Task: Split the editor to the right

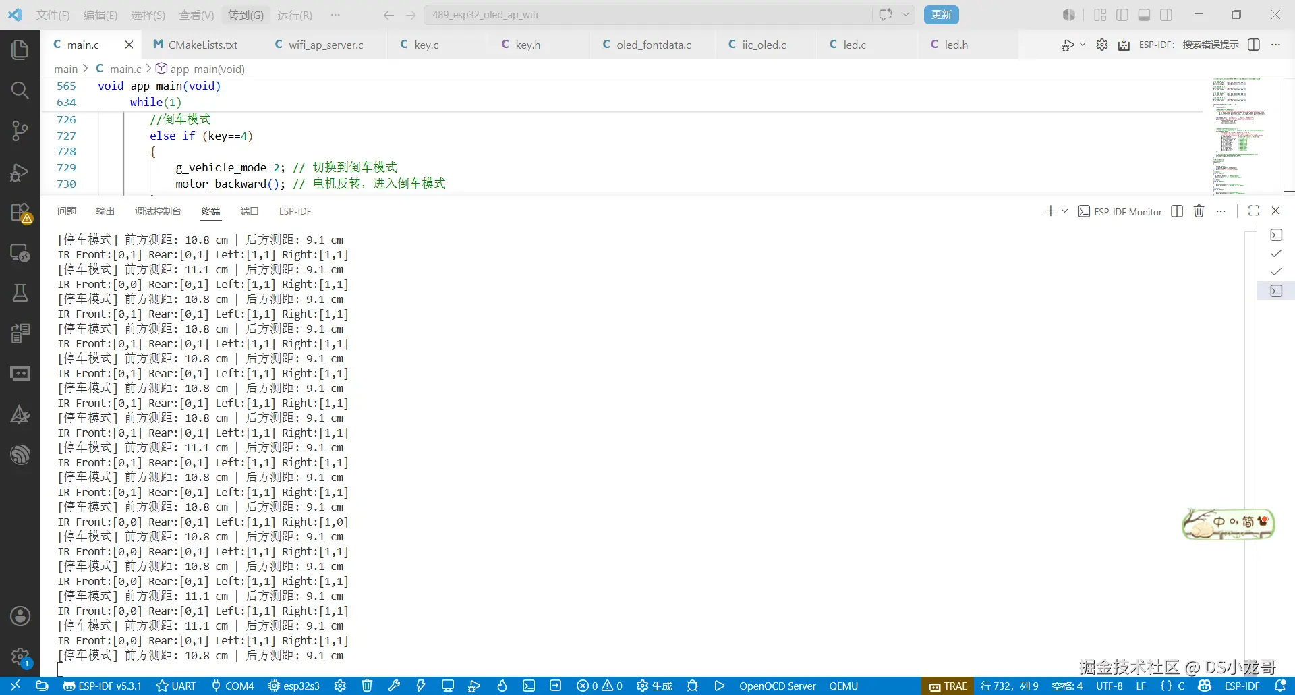Action: tap(1254, 45)
